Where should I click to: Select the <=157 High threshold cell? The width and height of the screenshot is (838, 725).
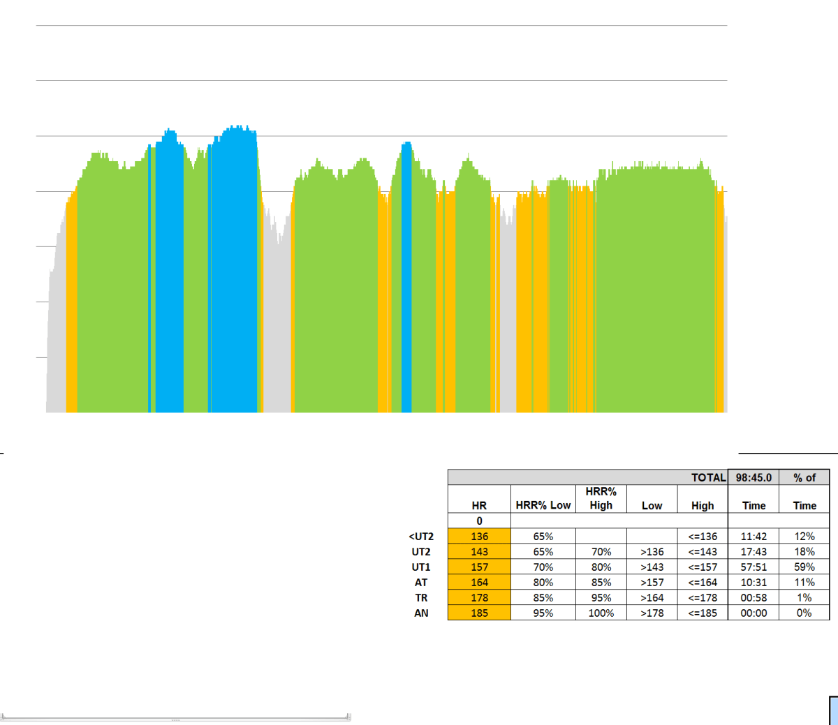point(702,567)
